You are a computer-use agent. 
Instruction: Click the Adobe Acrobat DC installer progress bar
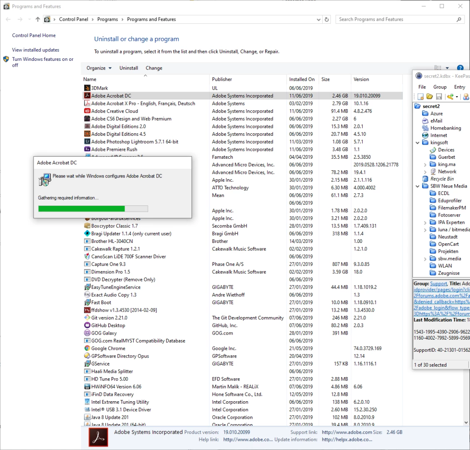tap(93, 209)
